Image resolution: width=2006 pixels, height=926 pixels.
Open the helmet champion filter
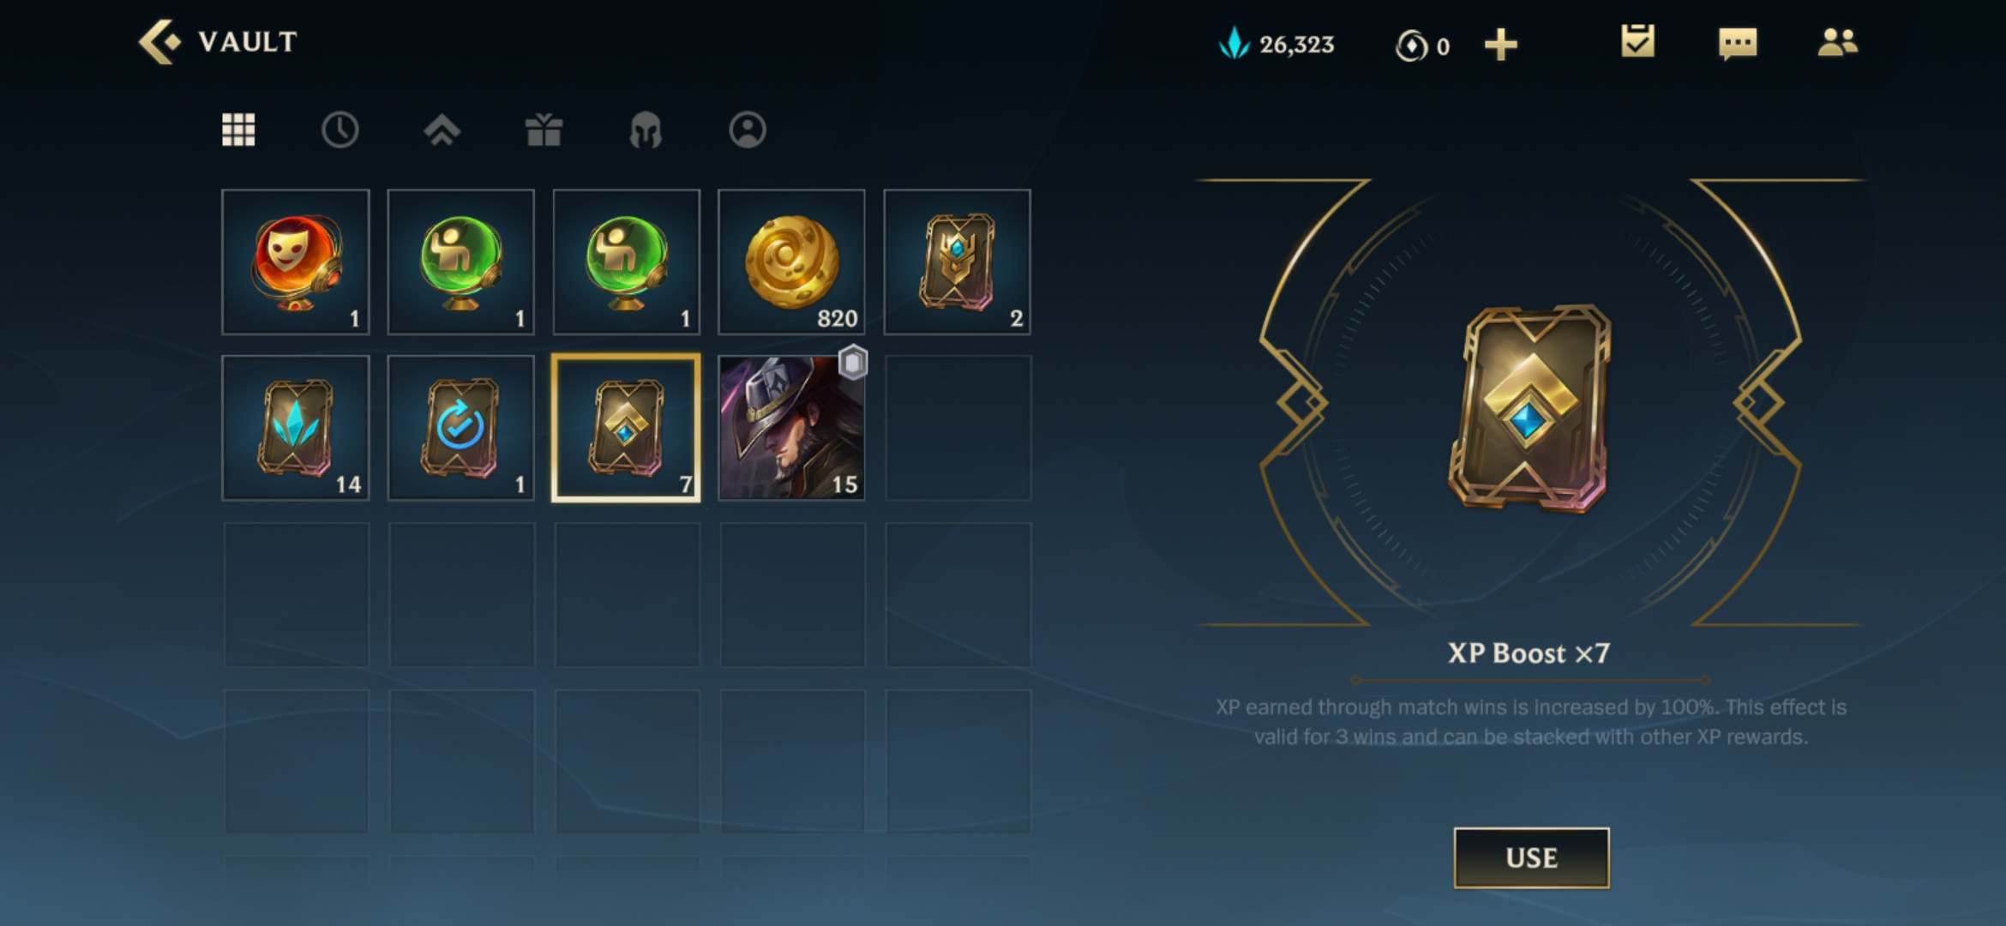[x=646, y=130]
